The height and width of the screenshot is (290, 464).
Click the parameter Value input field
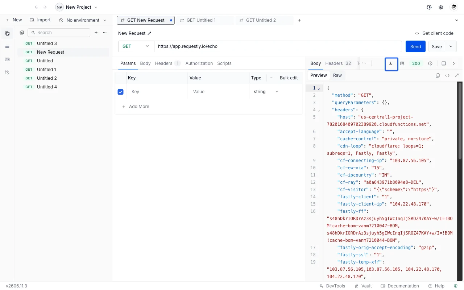[219, 92]
